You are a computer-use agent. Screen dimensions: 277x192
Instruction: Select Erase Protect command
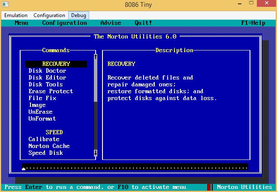pos(51,91)
